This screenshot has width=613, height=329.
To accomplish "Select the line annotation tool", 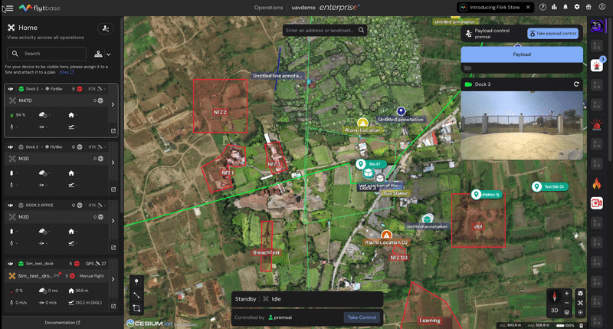I will [136, 295].
